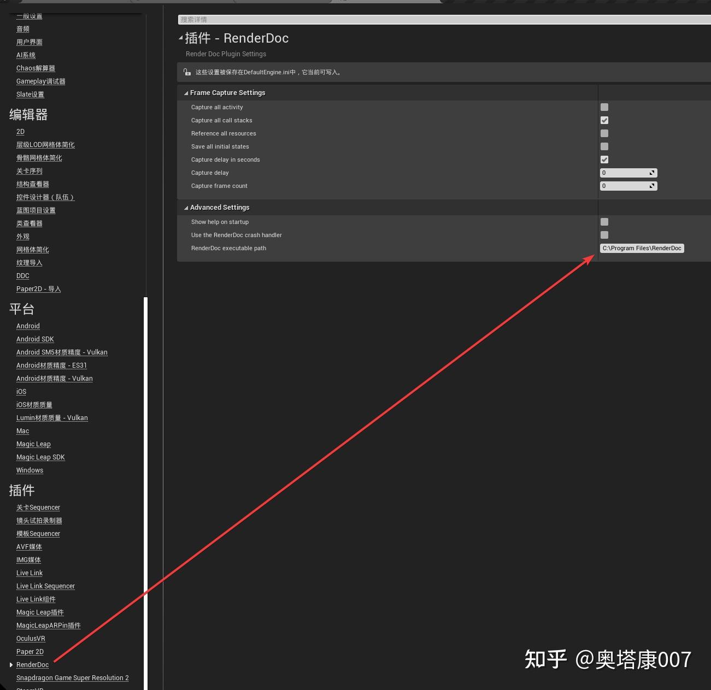711x690 pixels.
Task: Select Gameplay调试器 in the sidebar
Action: tap(41, 81)
